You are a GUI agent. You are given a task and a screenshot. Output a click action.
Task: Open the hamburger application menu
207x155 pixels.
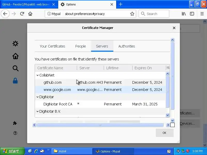[x=202, y=14]
